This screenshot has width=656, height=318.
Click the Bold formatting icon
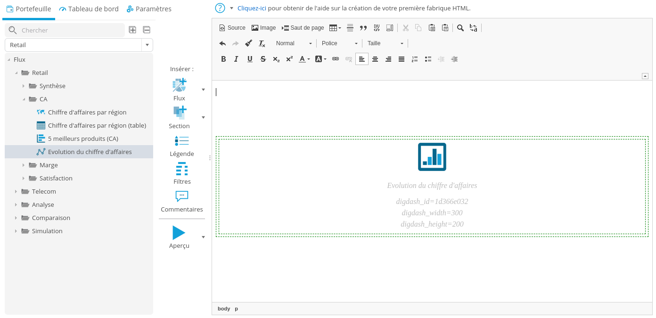tap(223, 59)
